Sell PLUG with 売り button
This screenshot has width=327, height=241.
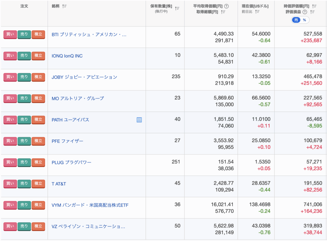pos(24,162)
